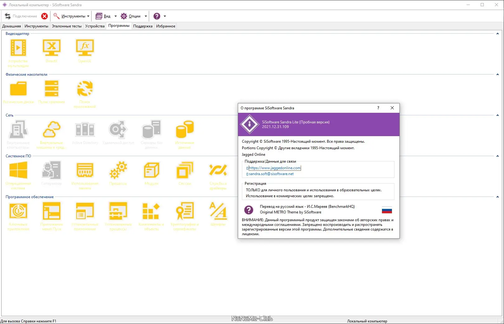This screenshot has height=324, width=504.
Task: Launch the Поиск приложений icon
Action: [x=85, y=88]
